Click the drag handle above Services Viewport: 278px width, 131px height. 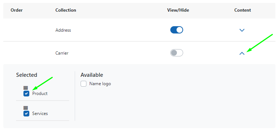(26, 108)
